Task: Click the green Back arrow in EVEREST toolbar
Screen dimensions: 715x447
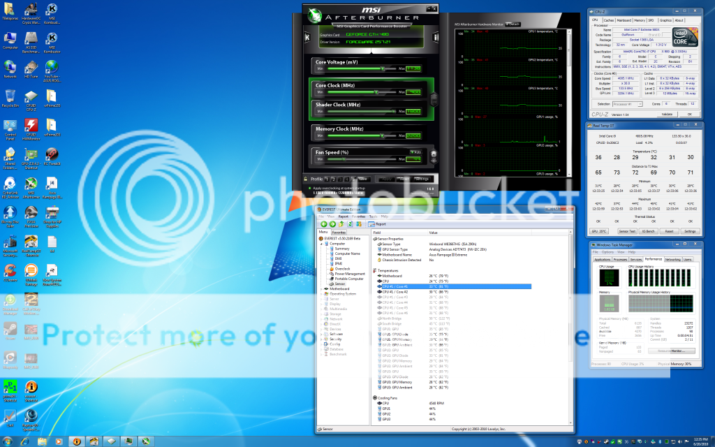Action: (324, 224)
